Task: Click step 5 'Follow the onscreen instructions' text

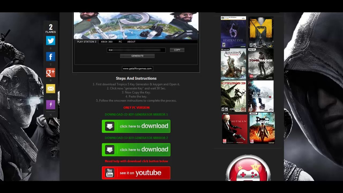Action: tap(136, 101)
